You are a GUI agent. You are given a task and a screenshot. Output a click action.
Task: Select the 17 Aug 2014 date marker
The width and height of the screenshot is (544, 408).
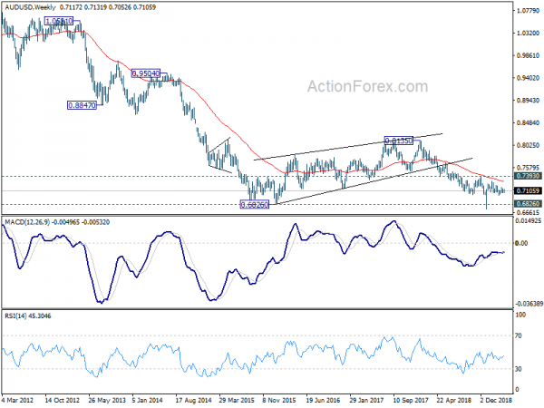[x=193, y=400]
